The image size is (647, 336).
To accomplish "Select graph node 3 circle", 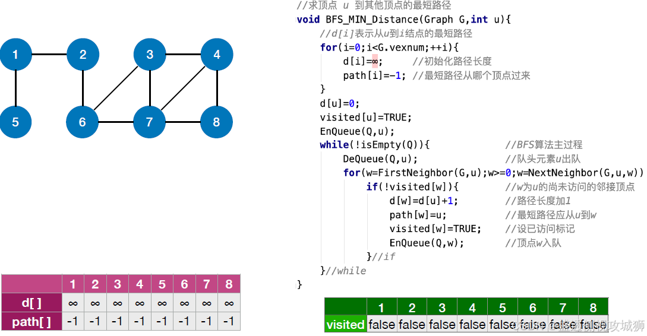I will click(x=150, y=55).
